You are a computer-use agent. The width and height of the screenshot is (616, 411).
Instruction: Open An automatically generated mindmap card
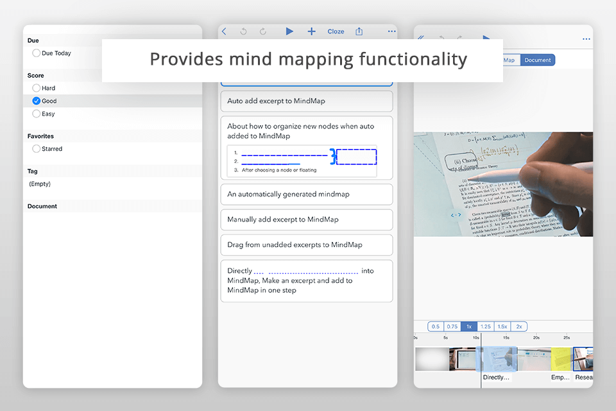[x=307, y=195]
